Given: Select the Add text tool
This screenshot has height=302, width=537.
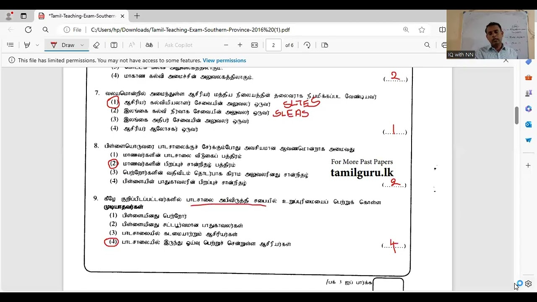Looking at the screenshot, I should click(114, 45).
